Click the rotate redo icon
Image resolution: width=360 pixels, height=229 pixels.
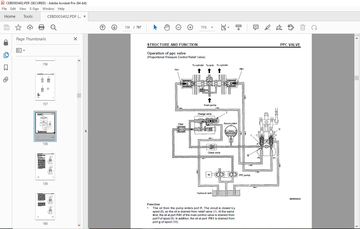coord(314,27)
